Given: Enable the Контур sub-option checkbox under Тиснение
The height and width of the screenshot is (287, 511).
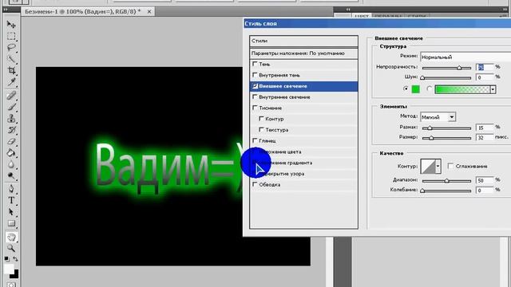Looking at the screenshot, I should [261, 119].
